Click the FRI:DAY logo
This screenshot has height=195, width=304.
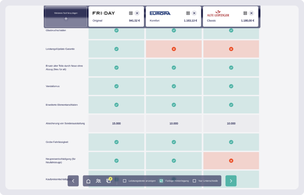click(x=104, y=13)
